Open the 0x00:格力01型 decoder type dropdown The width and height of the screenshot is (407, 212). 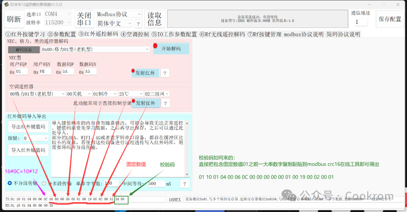click(x=95, y=49)
